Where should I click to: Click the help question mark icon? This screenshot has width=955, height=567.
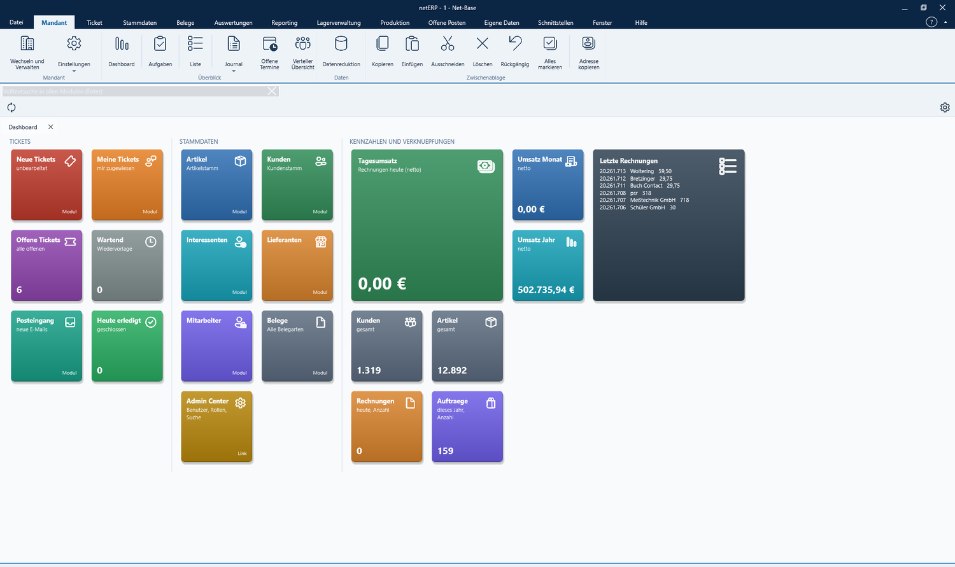[931, 22]
